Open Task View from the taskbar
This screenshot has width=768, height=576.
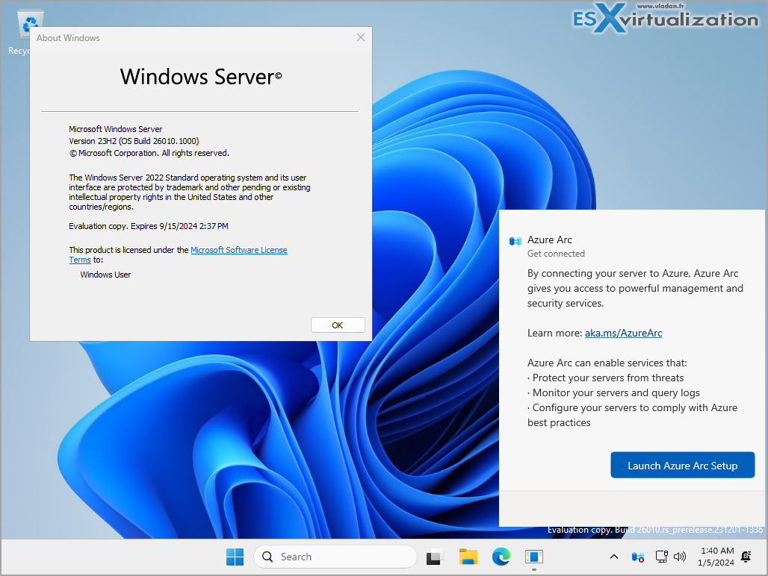435,557
